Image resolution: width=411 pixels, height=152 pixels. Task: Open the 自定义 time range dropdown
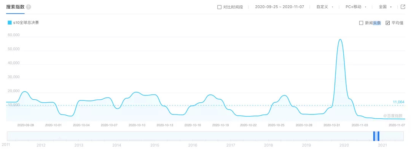tap(325, 7)
